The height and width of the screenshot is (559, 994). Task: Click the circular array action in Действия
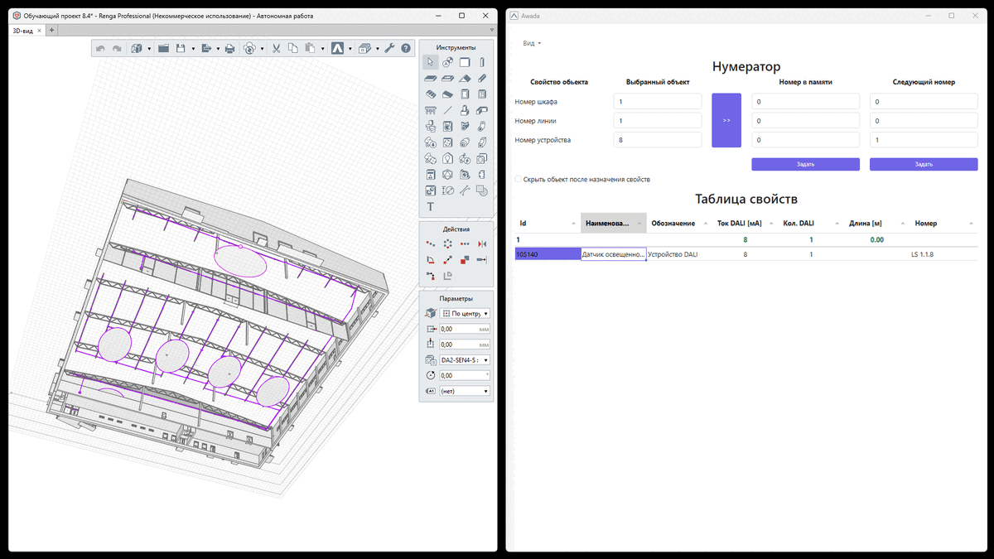pos(448,244)
